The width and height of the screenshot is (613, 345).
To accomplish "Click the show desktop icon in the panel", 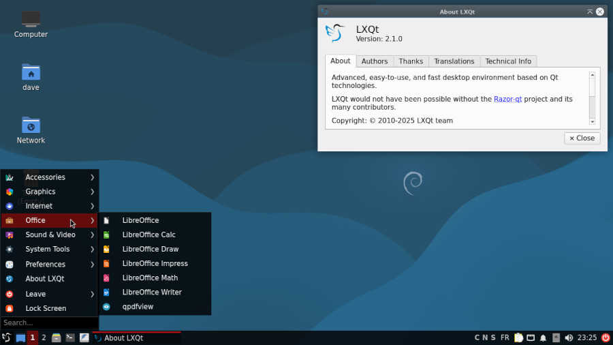I will click(20, 338).
